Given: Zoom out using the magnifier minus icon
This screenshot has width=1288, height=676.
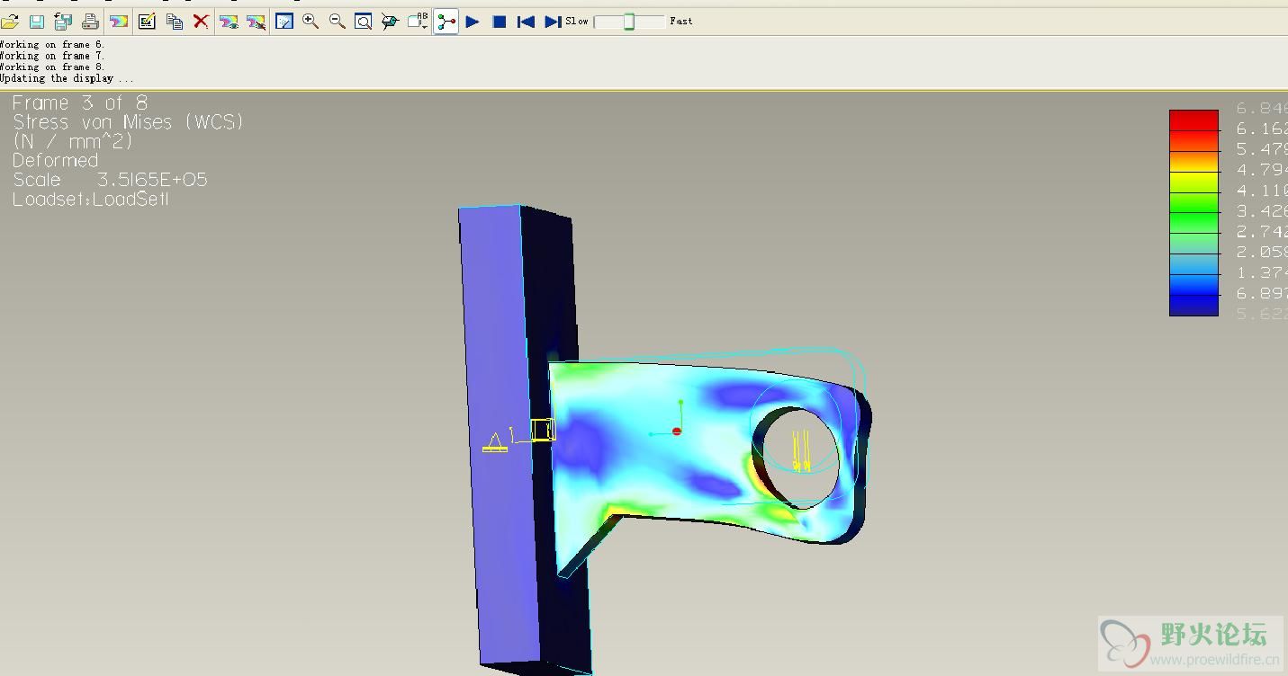Looking at the screenshot, I should [x=337, y=22].
